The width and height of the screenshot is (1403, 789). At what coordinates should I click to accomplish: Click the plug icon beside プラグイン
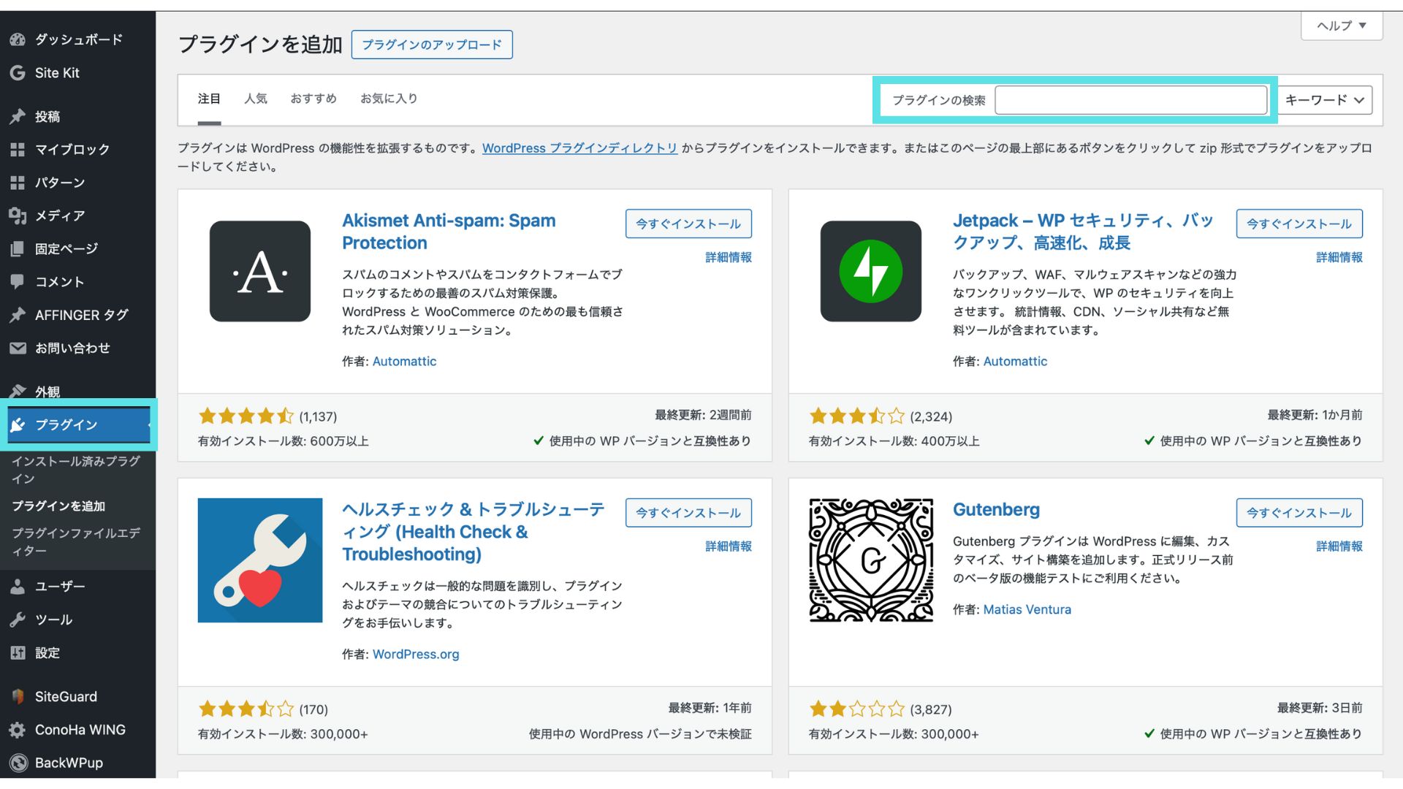click(18, 425)
